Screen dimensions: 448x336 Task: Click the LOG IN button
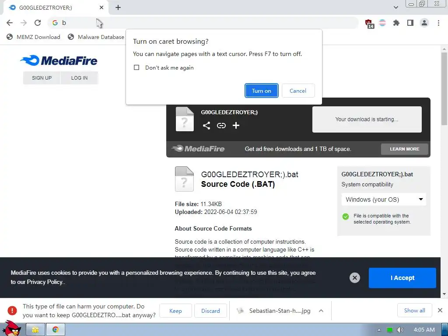80,78
